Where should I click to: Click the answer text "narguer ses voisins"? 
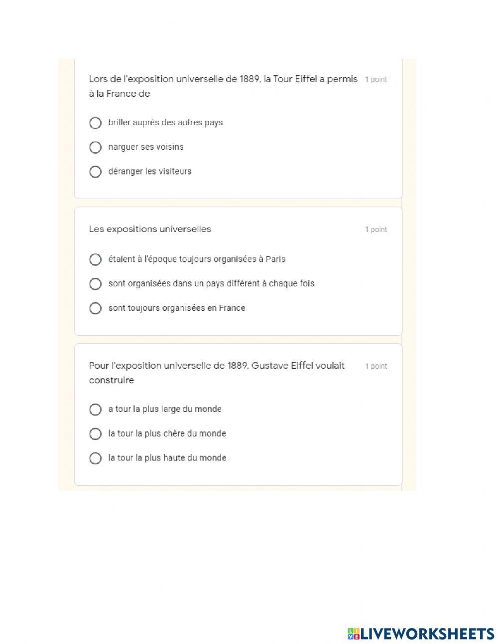pos(146,147)
